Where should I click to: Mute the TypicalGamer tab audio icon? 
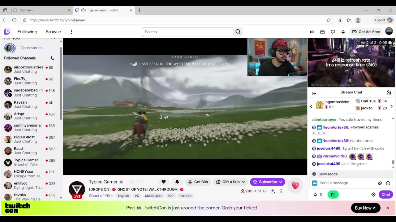pos(83,10)
